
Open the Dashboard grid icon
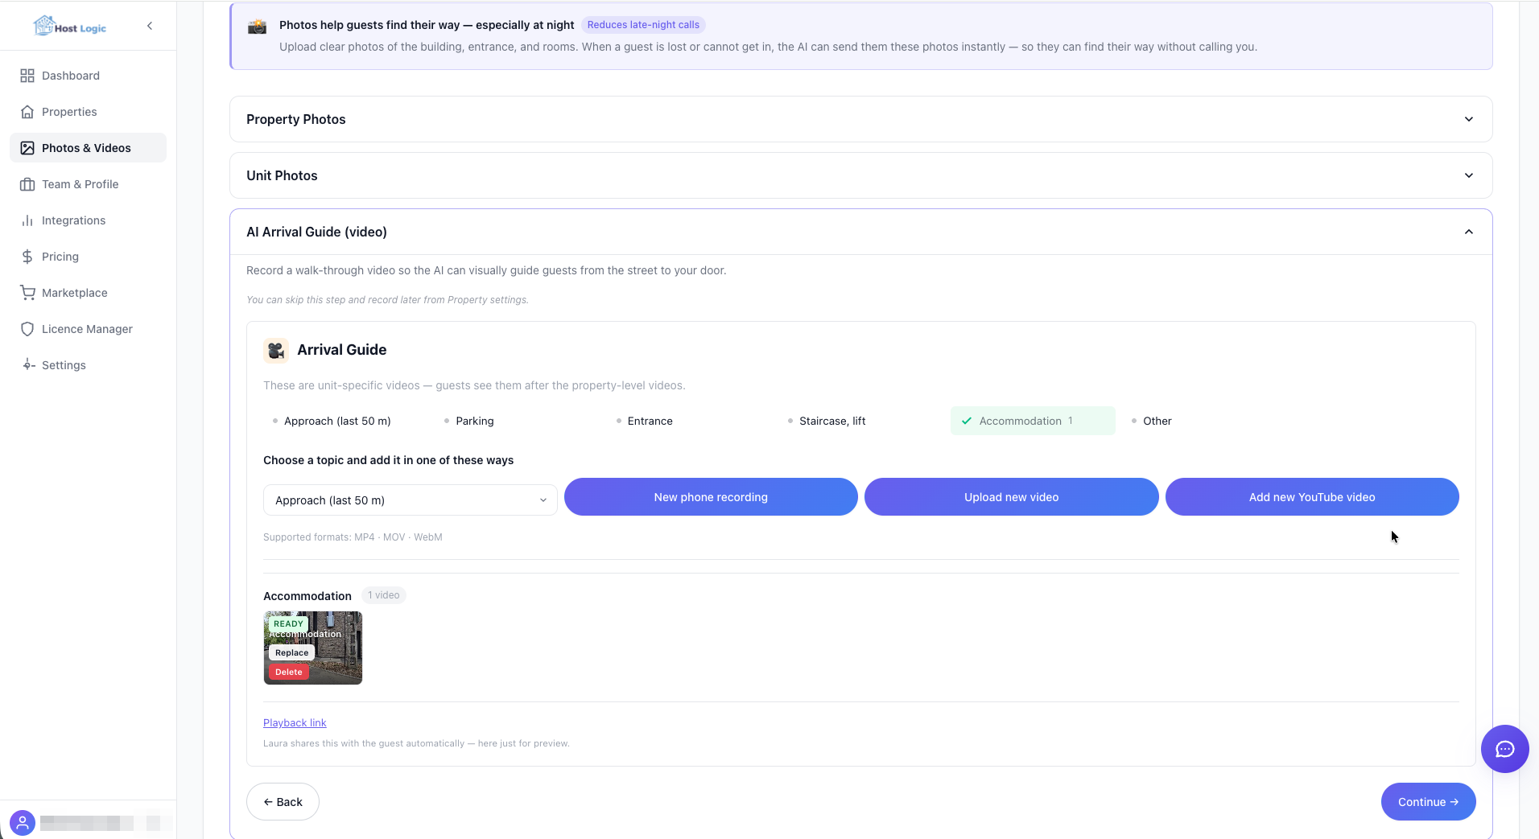pyautogui.click(x=27, y=76)
